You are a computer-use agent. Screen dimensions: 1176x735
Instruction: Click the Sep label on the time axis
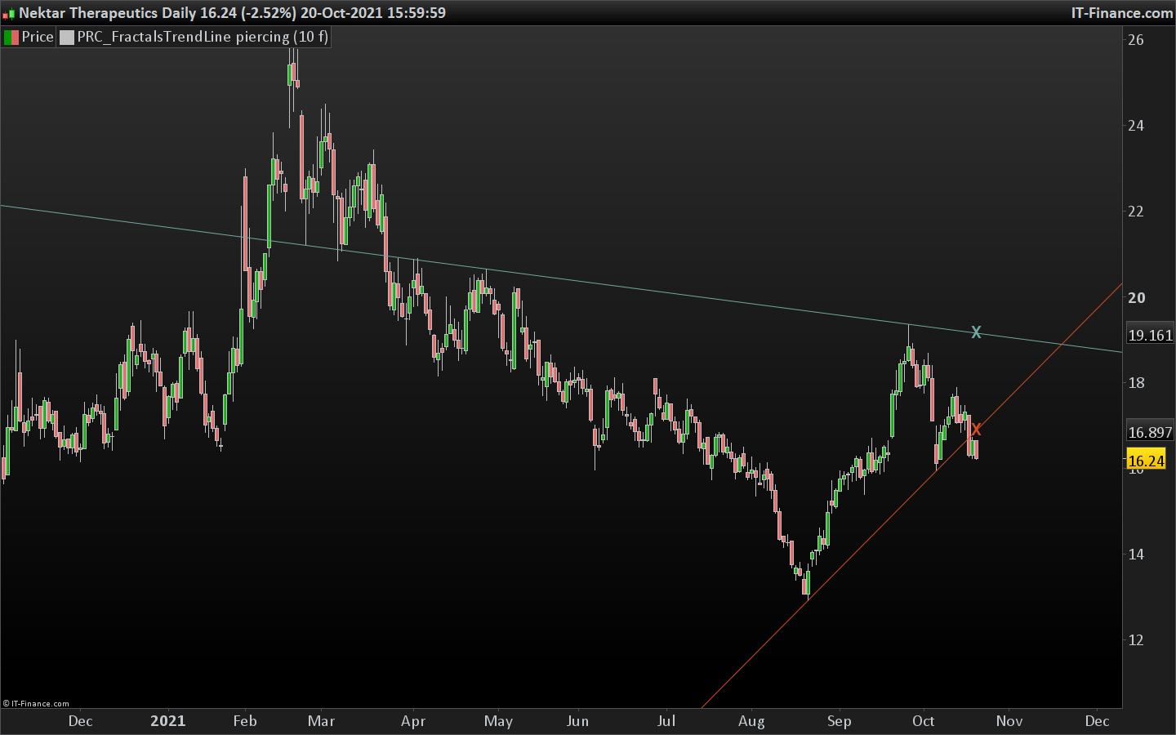pyautogui.click(x=839, y=721)
